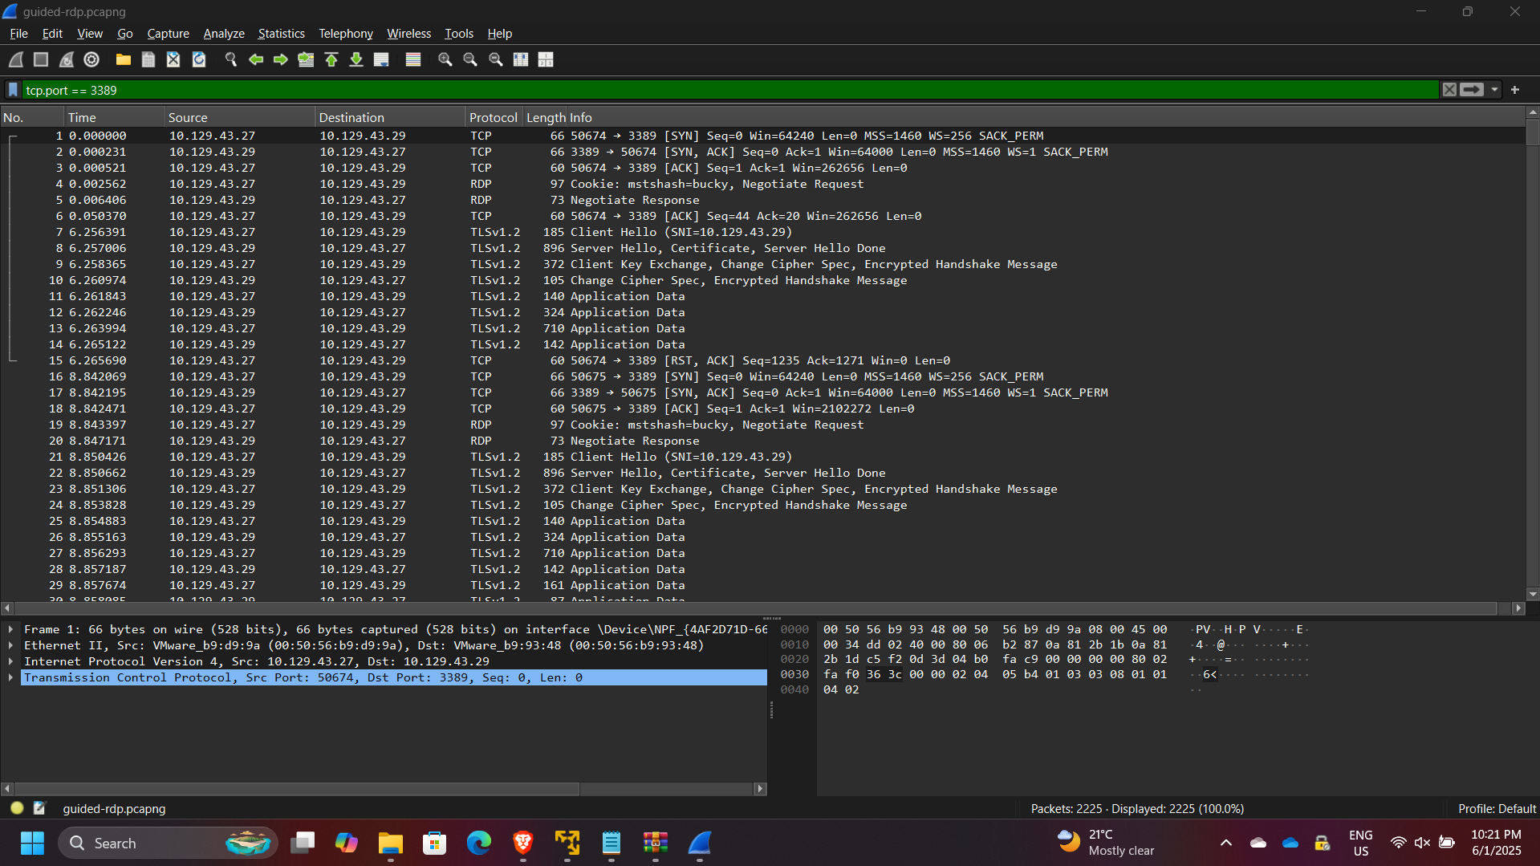
Task: Start capture with the shark fin icon
Action: pos(16,59)
